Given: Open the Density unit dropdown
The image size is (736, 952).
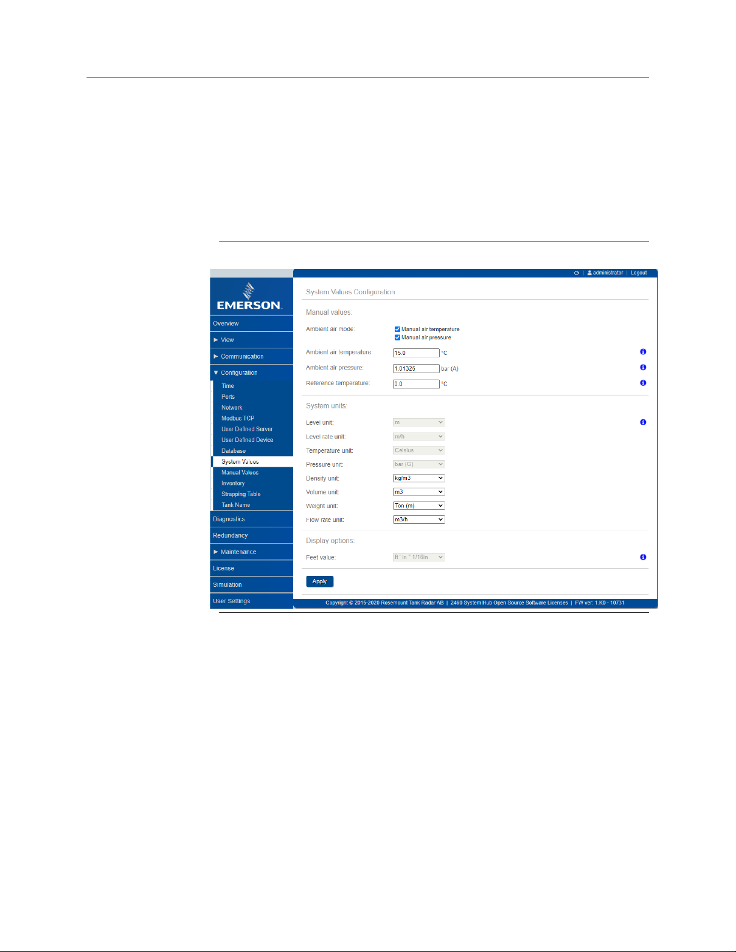Looking at the screenshot, I should [419, 478].
